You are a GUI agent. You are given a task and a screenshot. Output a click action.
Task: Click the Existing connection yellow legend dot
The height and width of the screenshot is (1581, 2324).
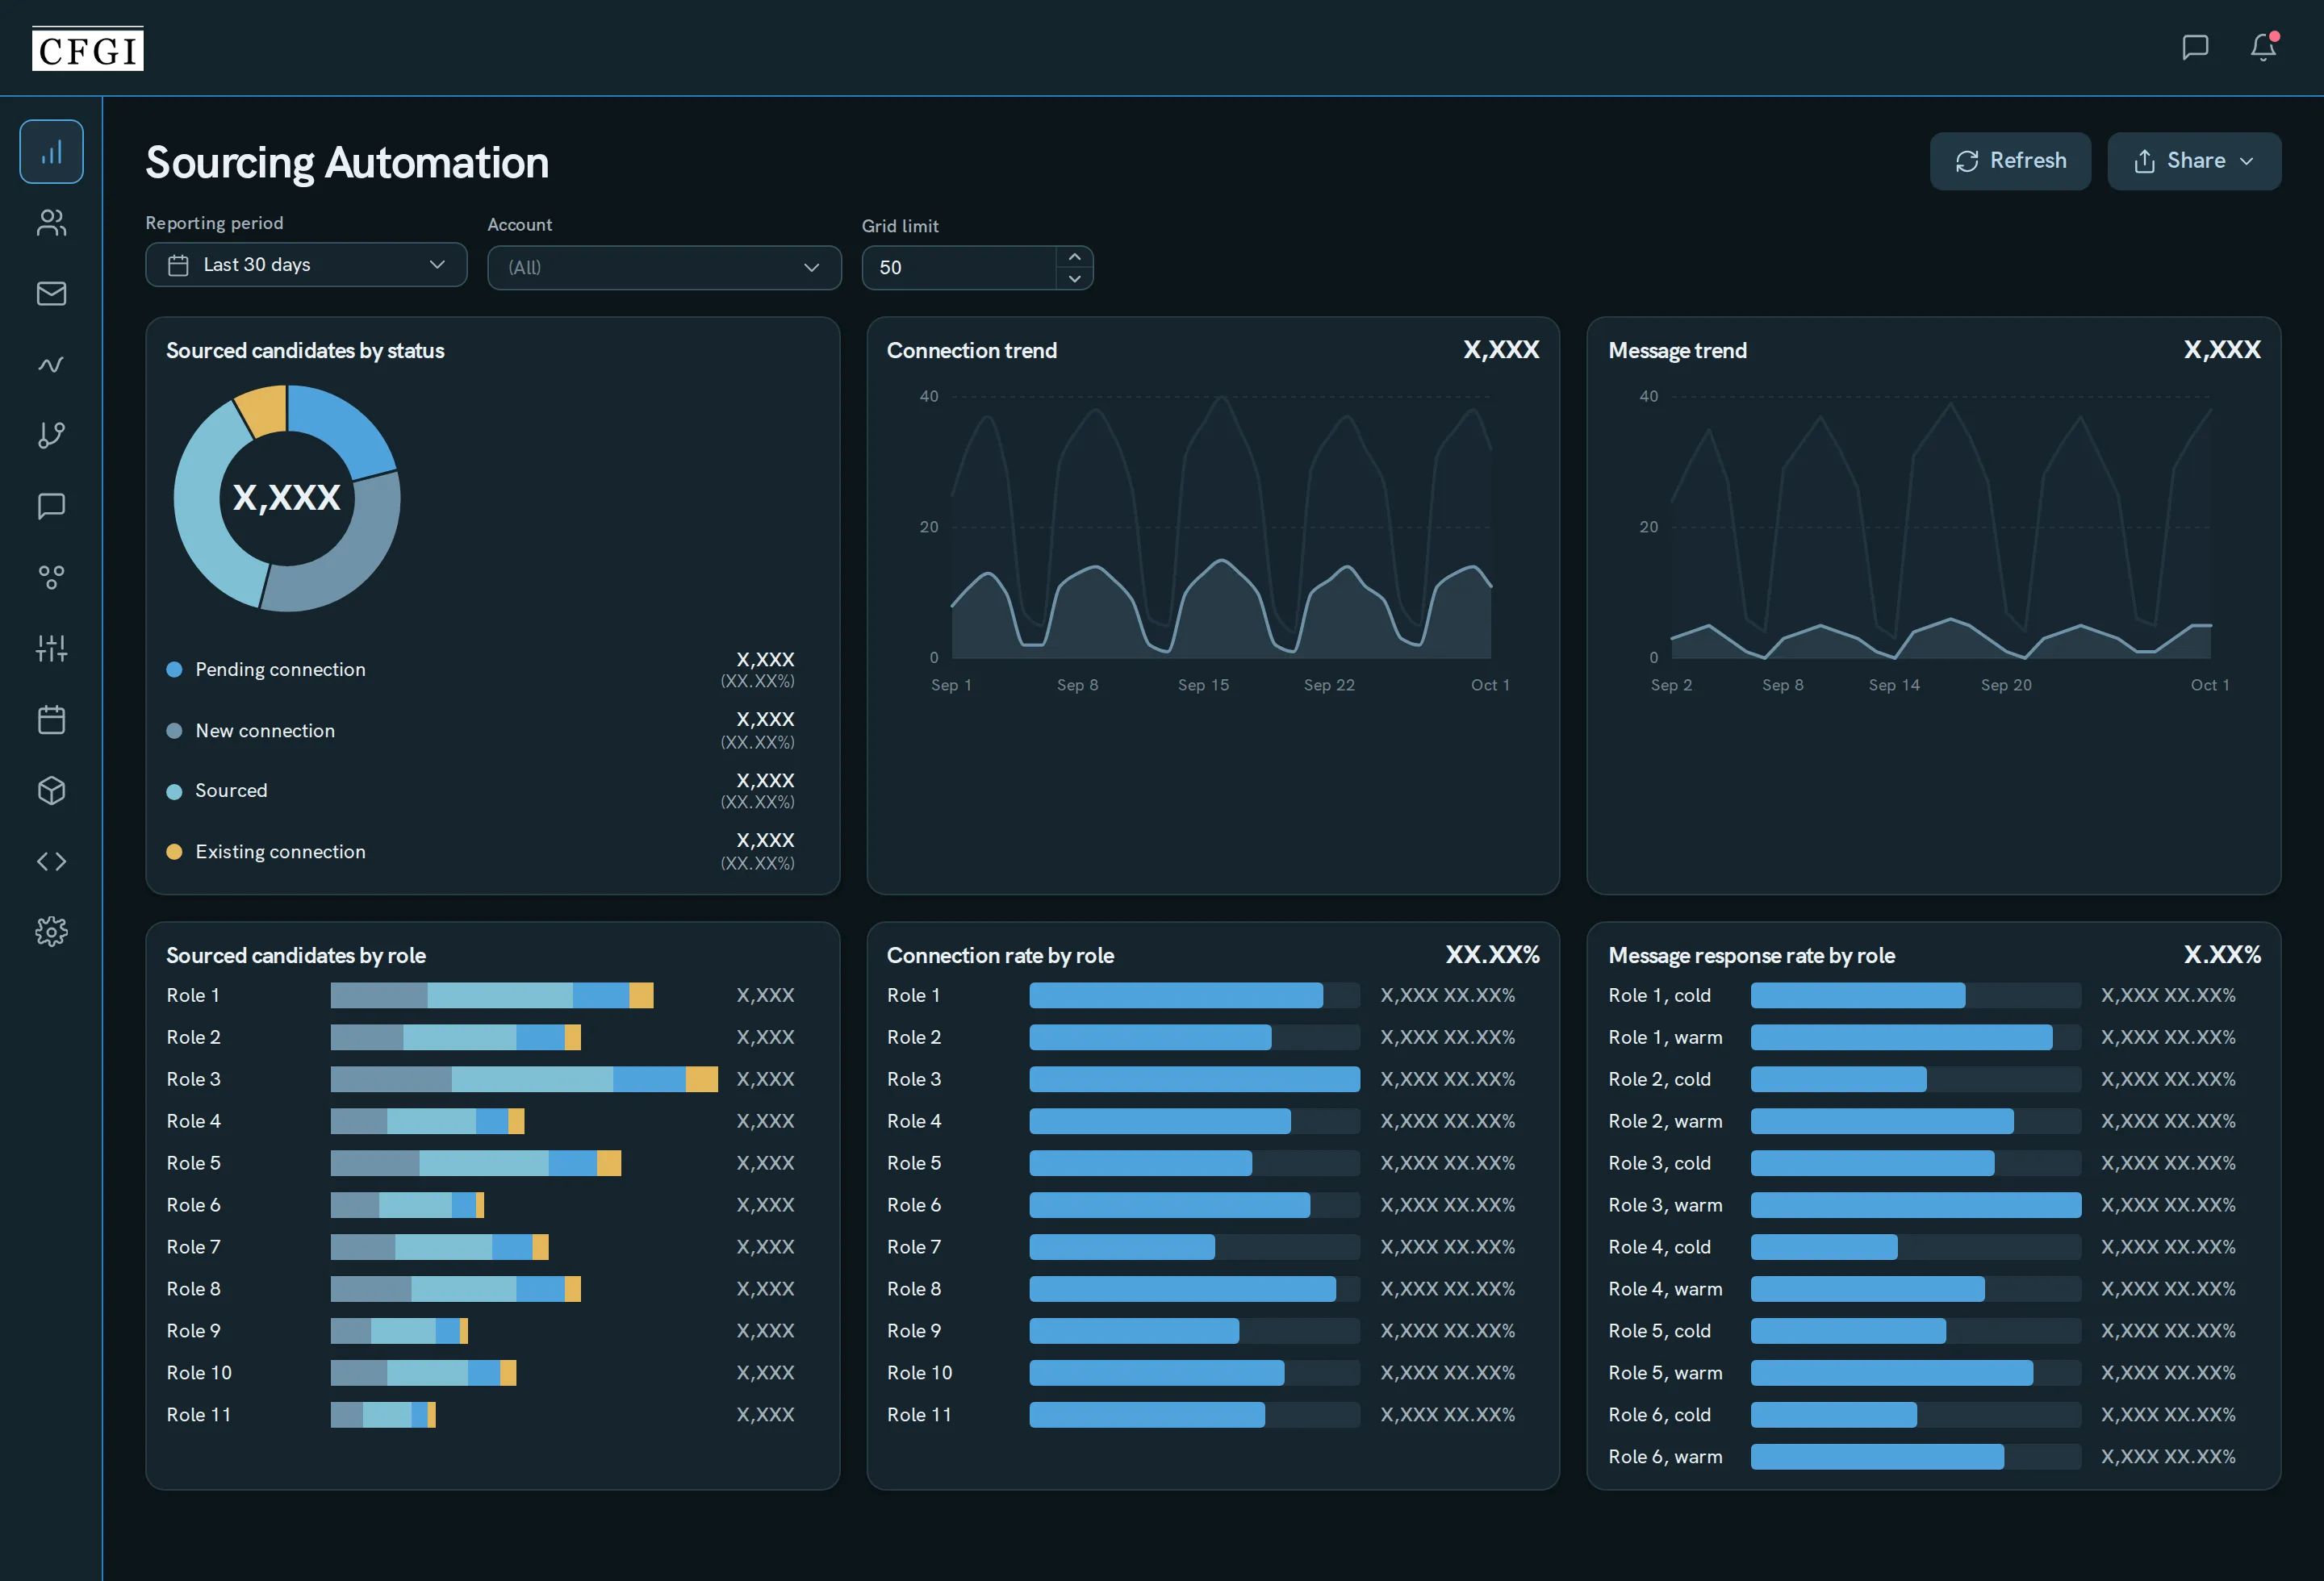174,852
